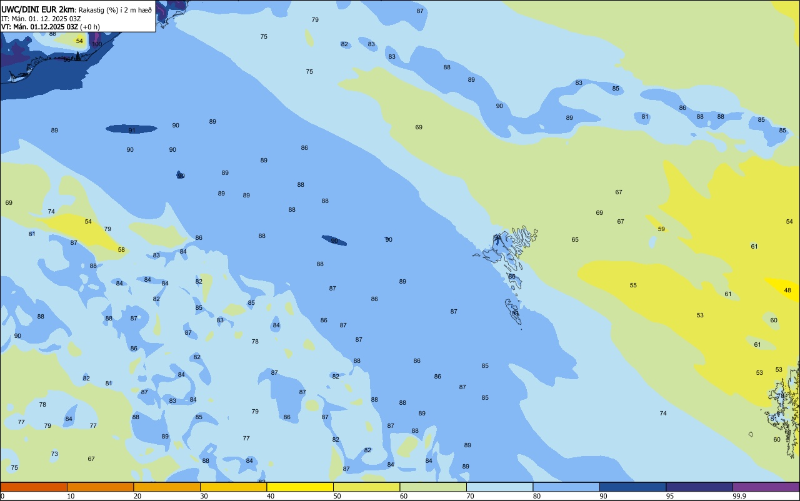Screen dimensions: 800x501
Task: Click the 95–99.9 navy legend swatch
Action: click(699, 487)
